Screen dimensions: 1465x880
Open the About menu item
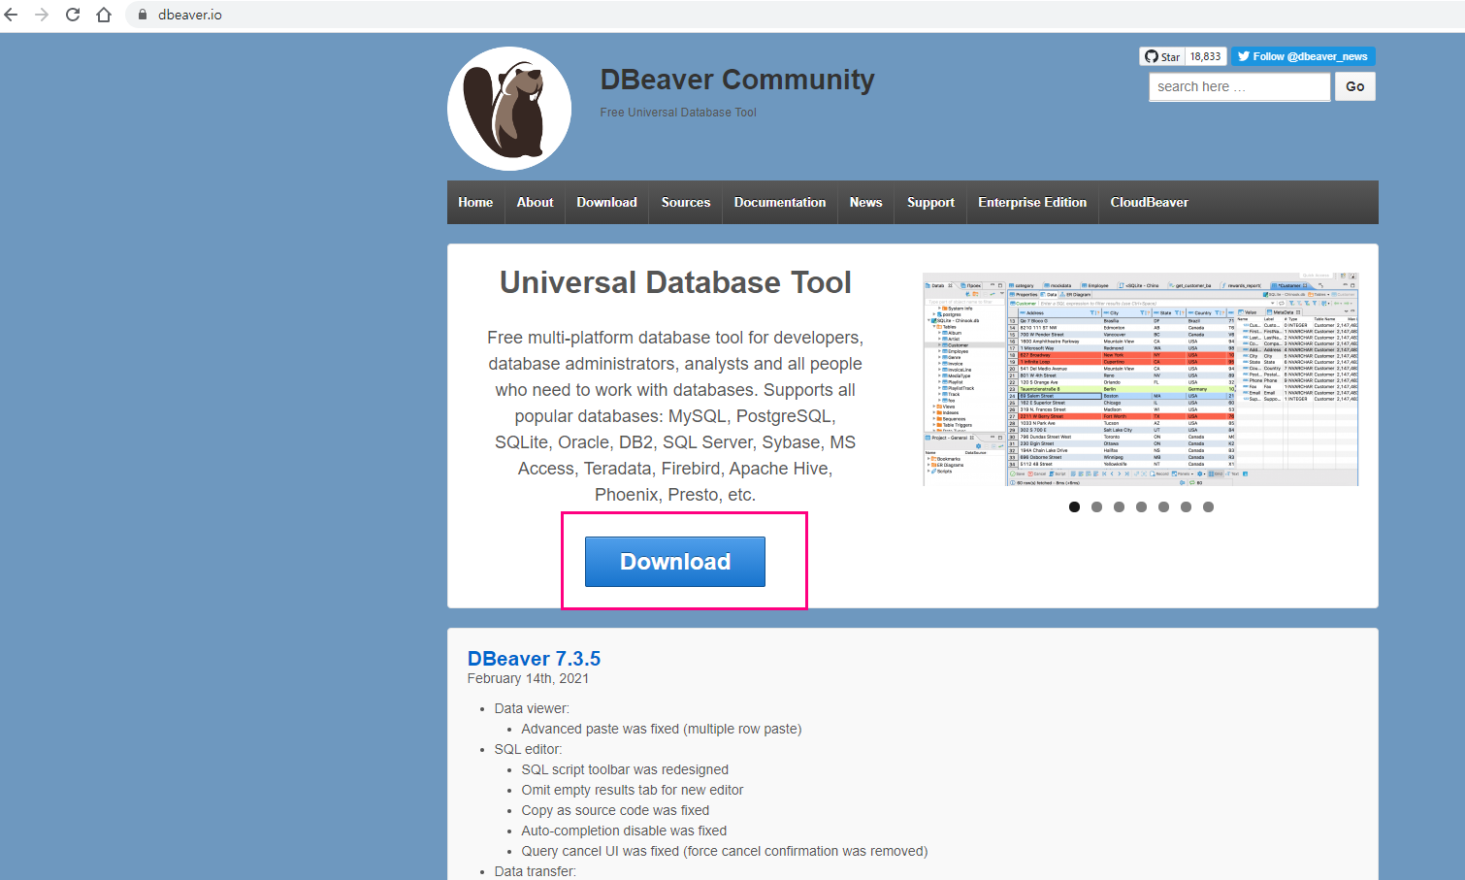535,202
